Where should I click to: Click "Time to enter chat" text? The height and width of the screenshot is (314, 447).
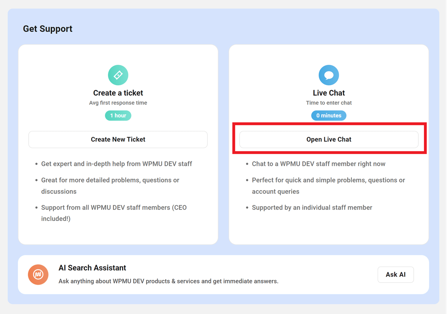click(329, 103)
